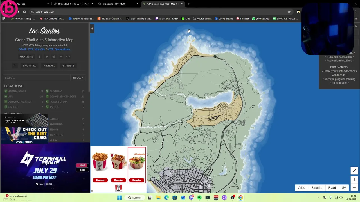Click the Wyszukaj taskbar search box
The width and height of the screenshot is (360, 202).
[x=135, y=198]
